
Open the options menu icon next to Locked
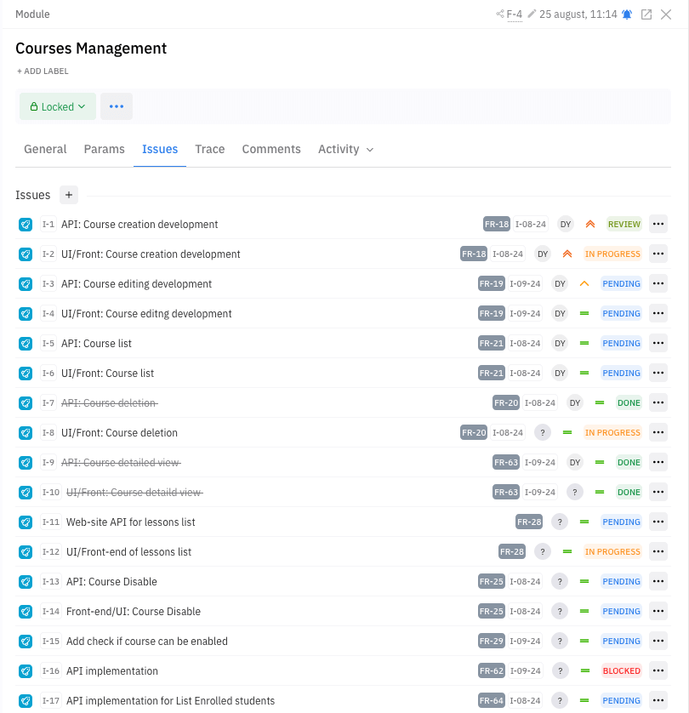pos(117,106)
